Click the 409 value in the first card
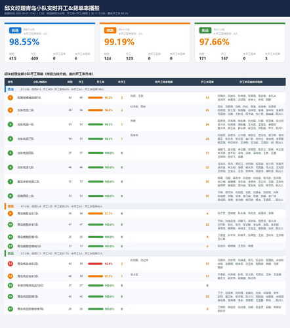This screenshot has width=290, height=328. click(x=35, y=58)
